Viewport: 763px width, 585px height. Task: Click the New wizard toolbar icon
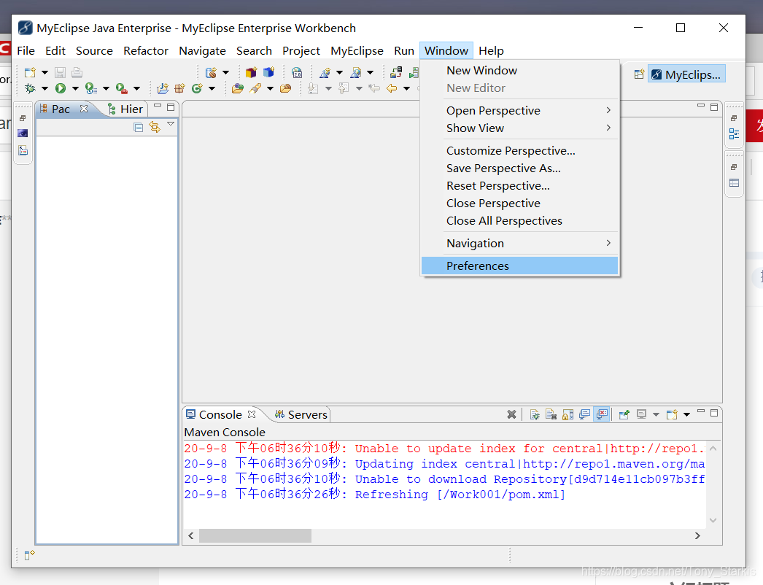(x=30, y=72)
